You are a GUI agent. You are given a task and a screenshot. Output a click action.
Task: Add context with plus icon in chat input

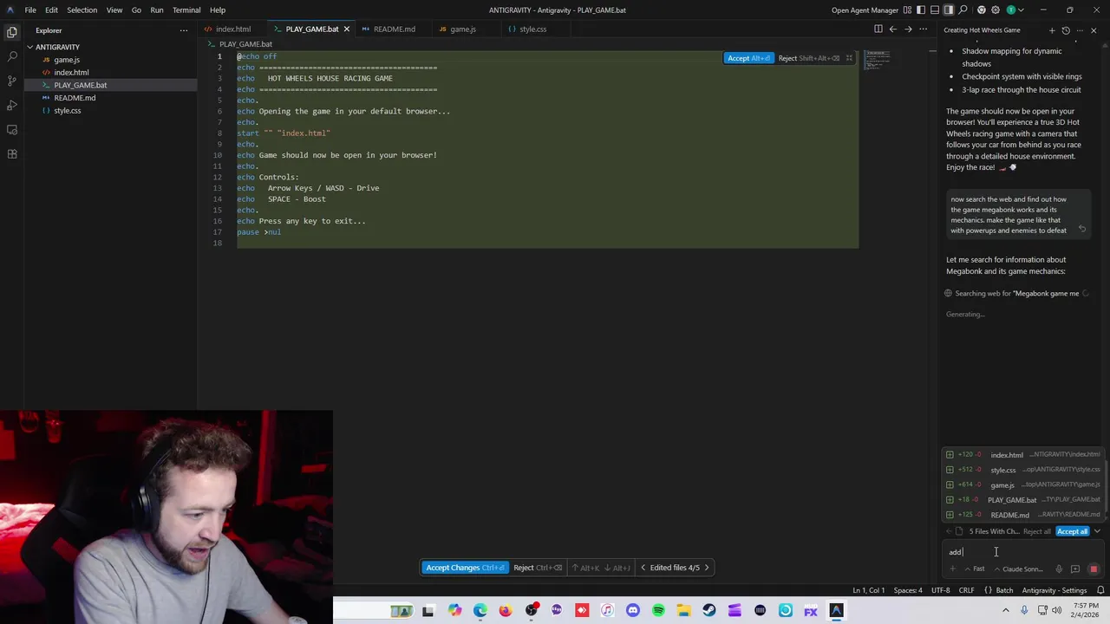[x=952, y=569]
